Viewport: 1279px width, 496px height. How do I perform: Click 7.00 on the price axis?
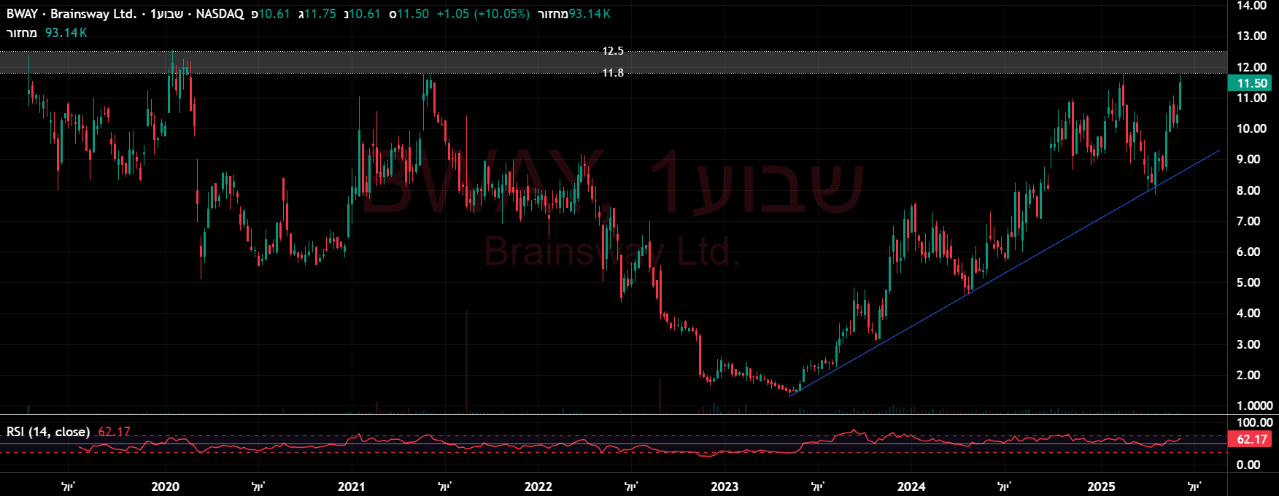pos(1248,221)
